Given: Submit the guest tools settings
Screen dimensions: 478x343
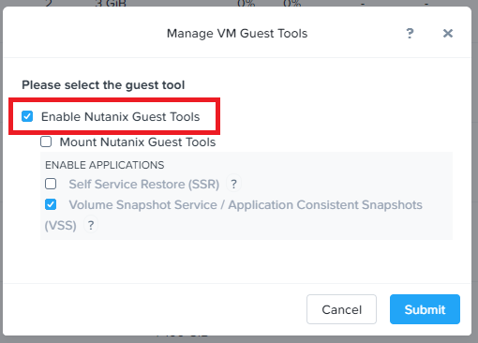Looking at the screenshot, I should click(x=425, y=309).
